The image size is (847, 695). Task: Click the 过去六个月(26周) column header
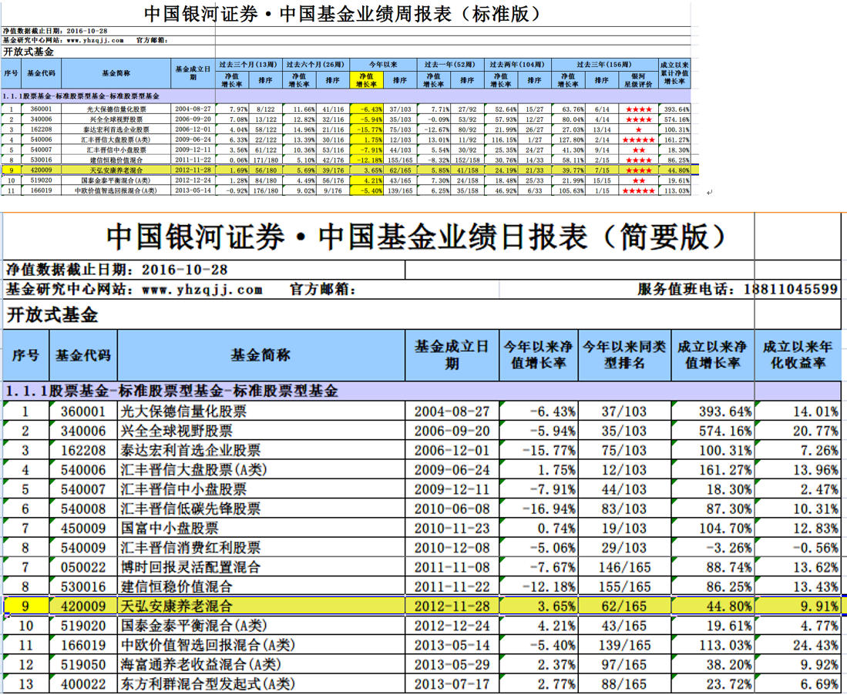[315, 65]
